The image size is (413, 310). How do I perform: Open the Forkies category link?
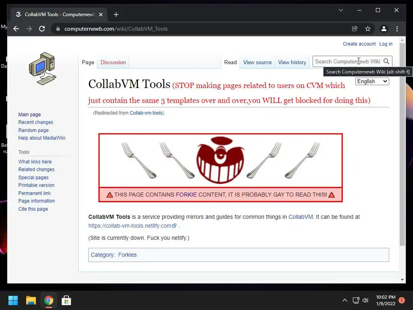(x=127, y=255)
